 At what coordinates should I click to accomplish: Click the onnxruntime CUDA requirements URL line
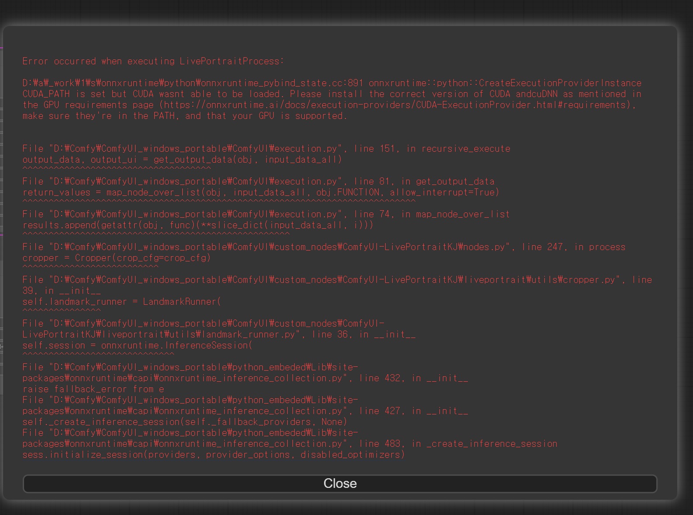(329, 105)
